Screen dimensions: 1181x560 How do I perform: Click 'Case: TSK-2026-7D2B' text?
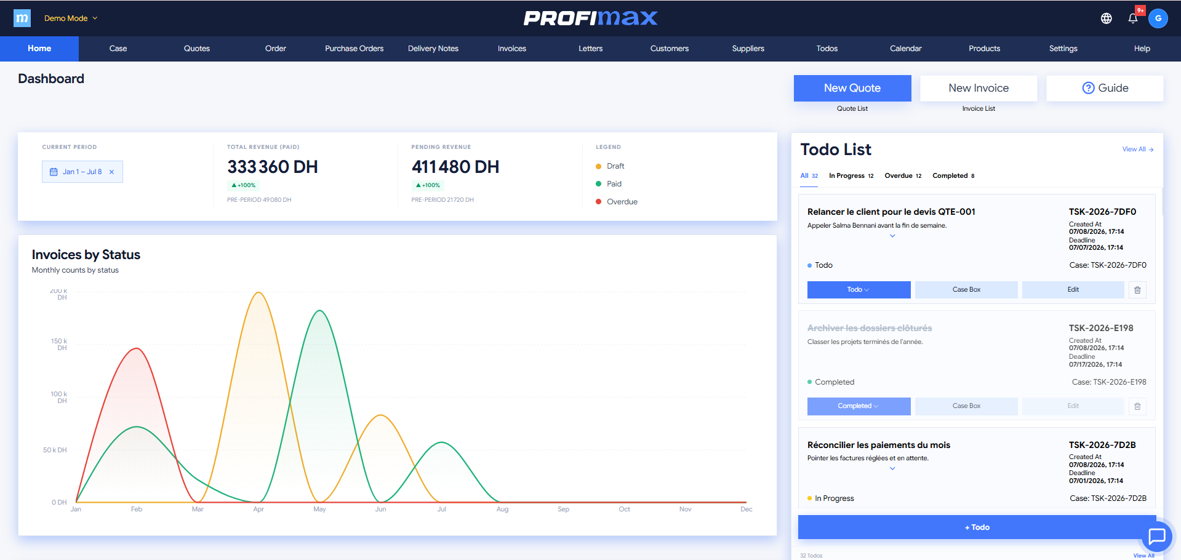pos(1108,498)
